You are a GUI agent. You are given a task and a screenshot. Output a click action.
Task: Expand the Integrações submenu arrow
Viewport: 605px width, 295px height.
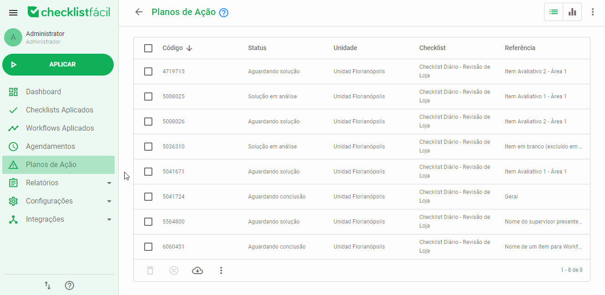pyautogui.click(x=109, y=219)
